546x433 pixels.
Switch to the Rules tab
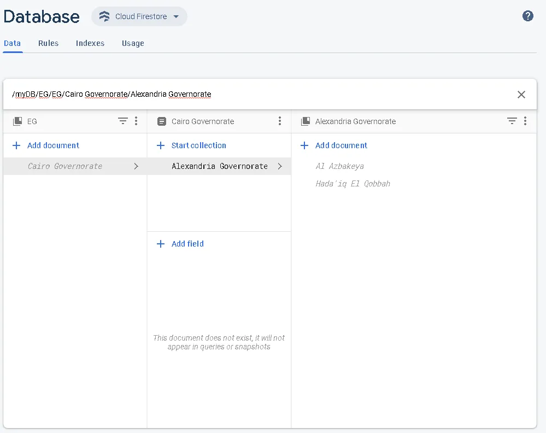[x=48, y=43]
